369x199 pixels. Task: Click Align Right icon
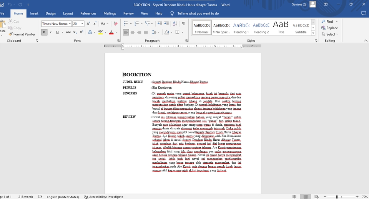pos(139,32)
